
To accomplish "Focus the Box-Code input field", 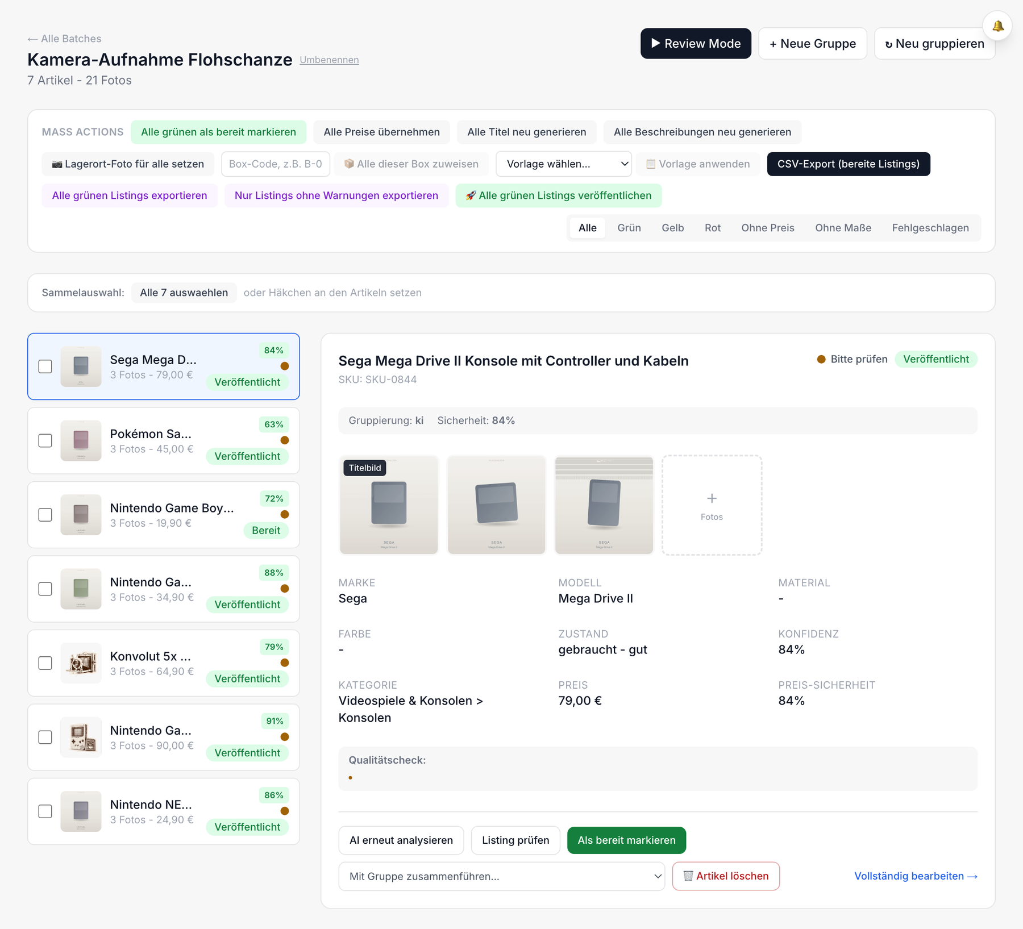I will pos(276,164).
